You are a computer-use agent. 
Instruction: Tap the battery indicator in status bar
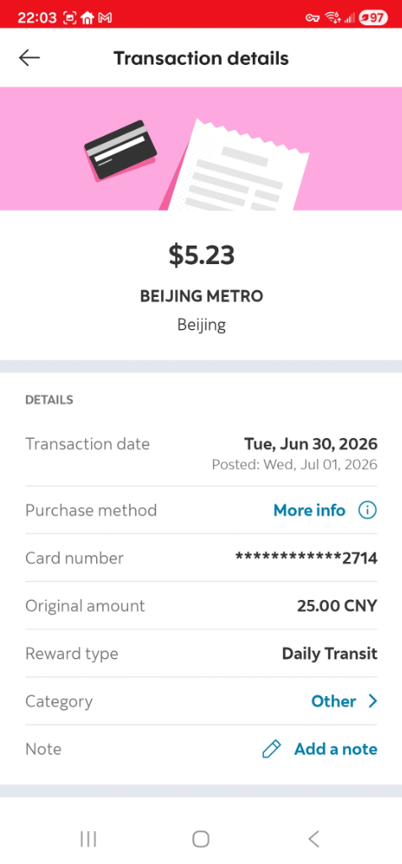[373, 18]
